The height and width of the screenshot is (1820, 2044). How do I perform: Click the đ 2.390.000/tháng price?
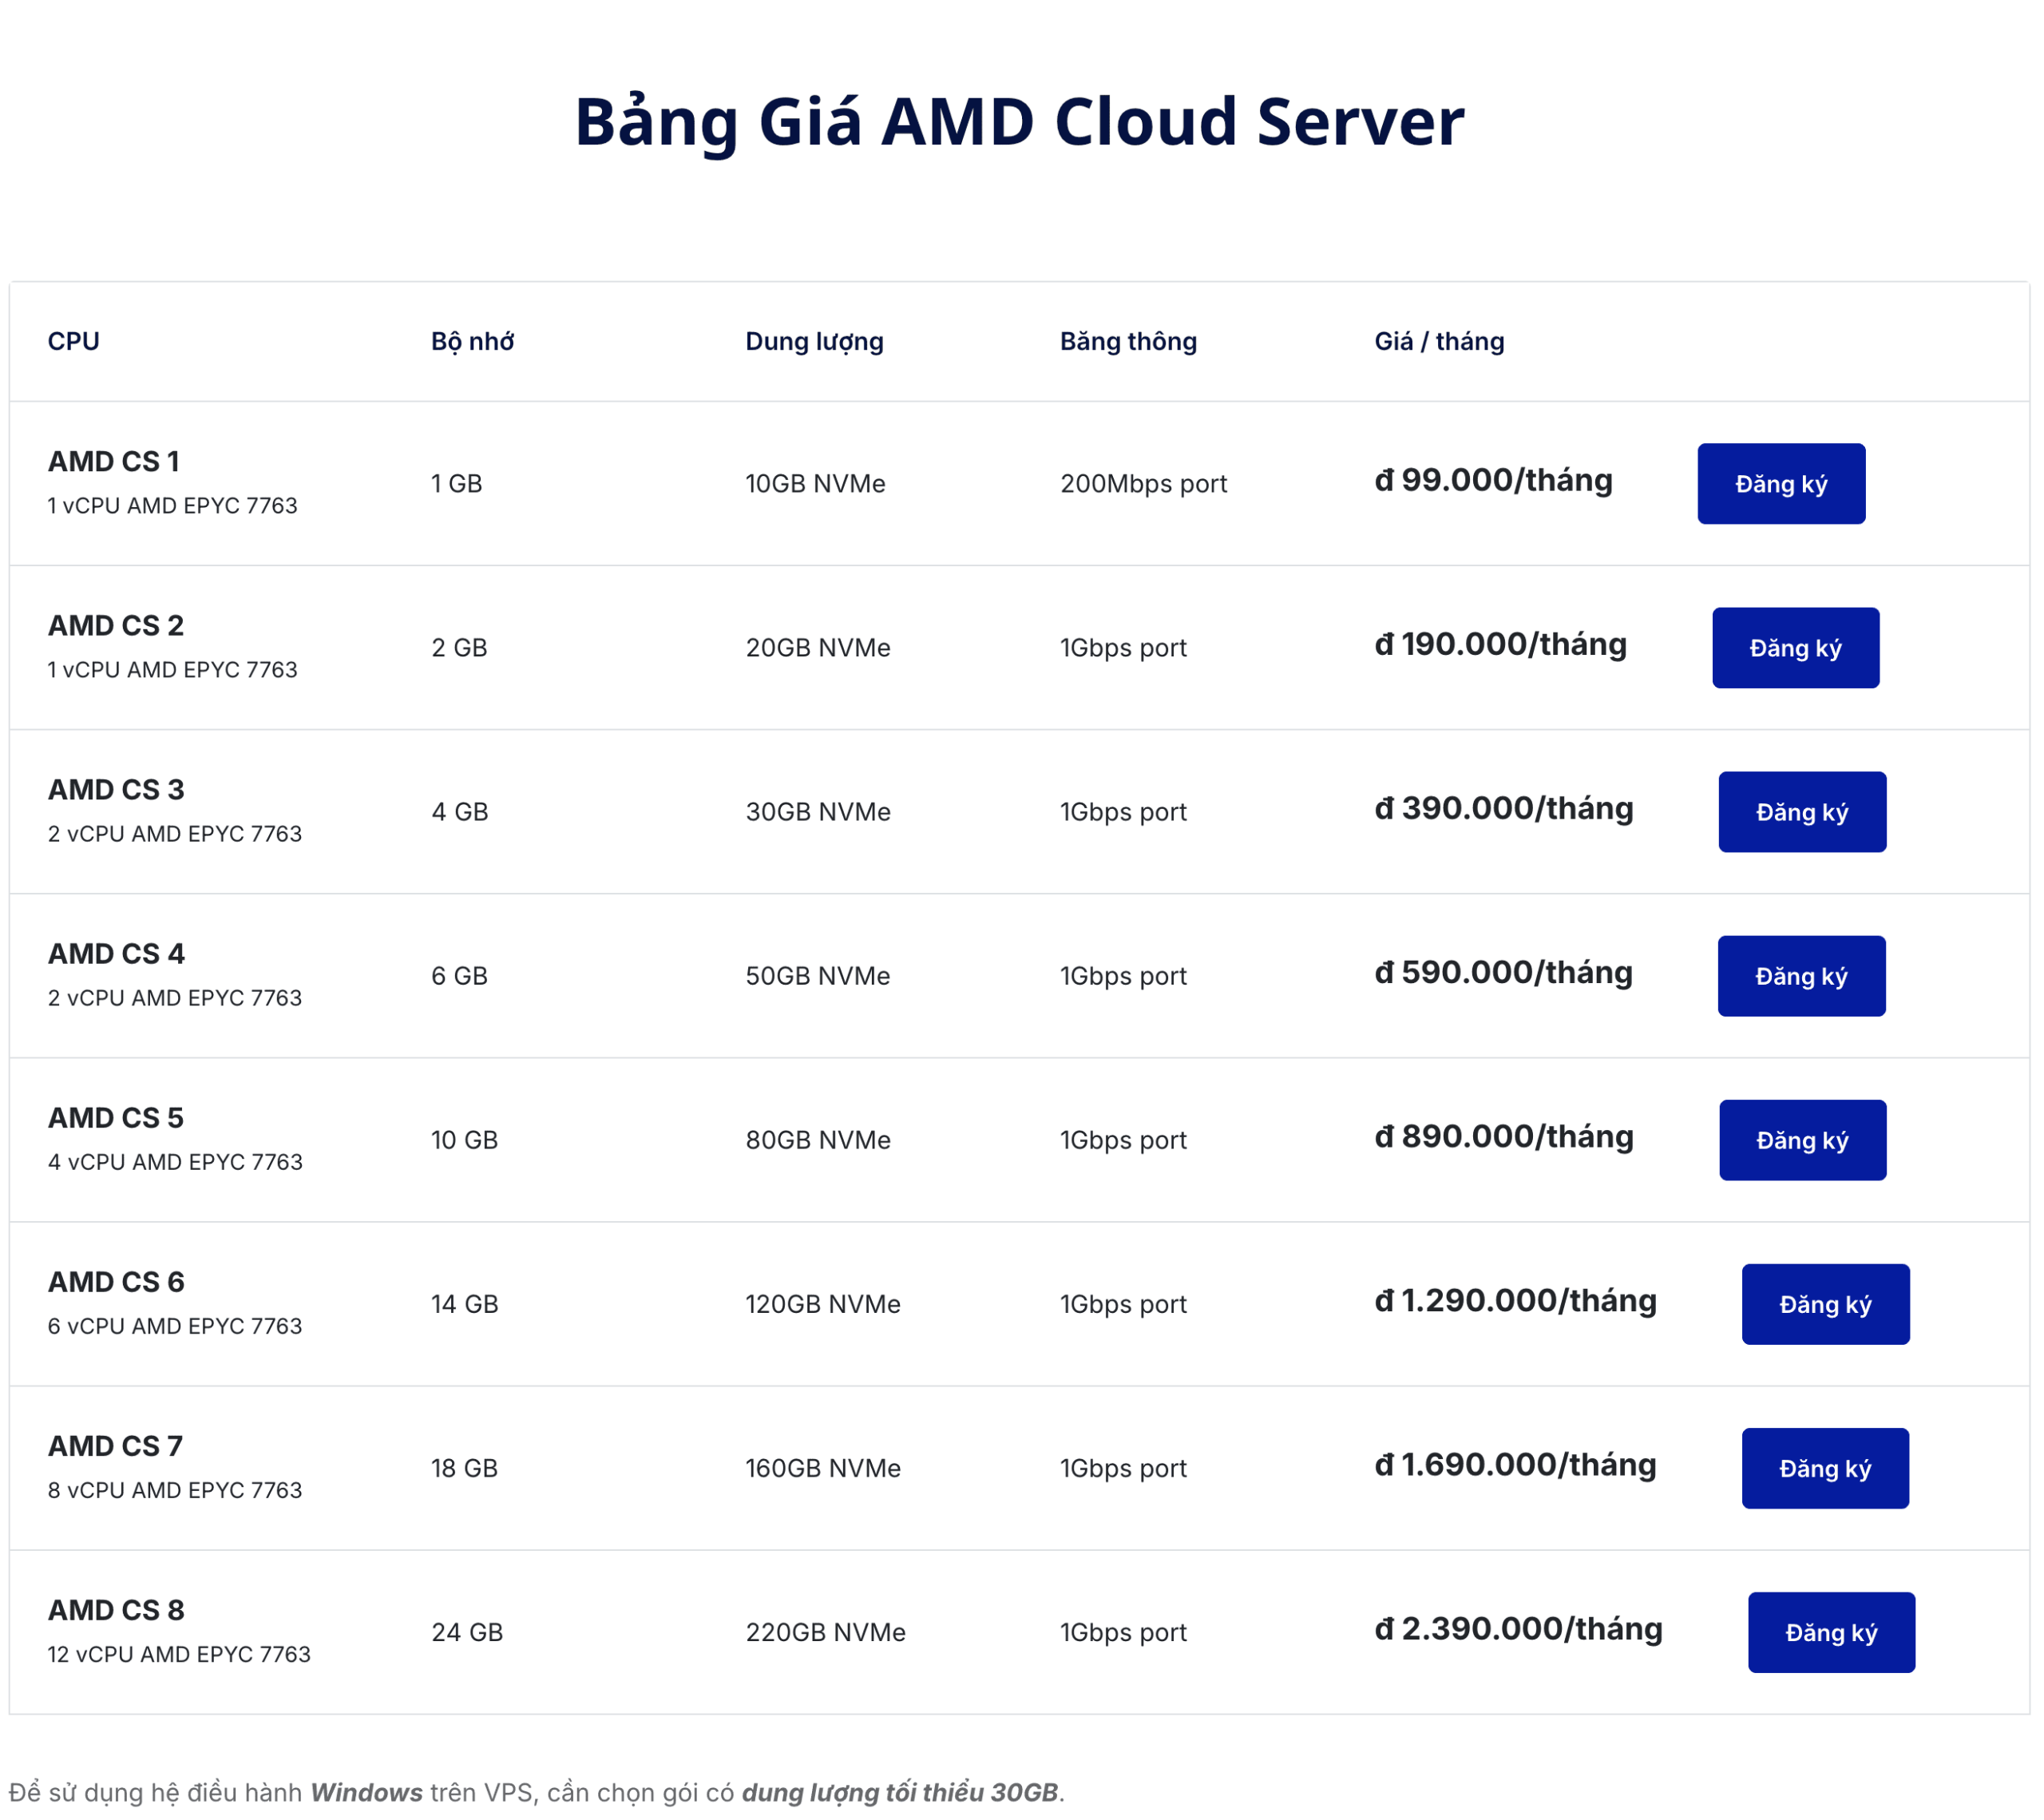click(x=1518, y=1628)
